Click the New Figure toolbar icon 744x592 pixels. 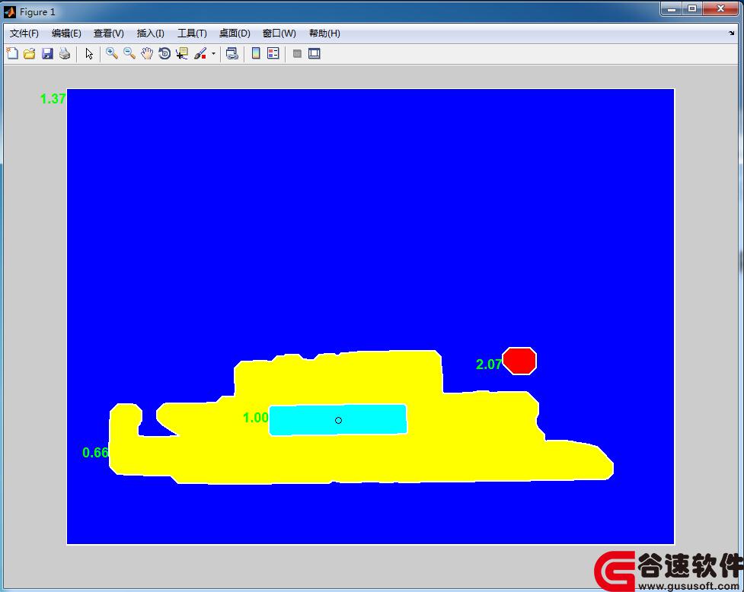(x=12, y=53)
